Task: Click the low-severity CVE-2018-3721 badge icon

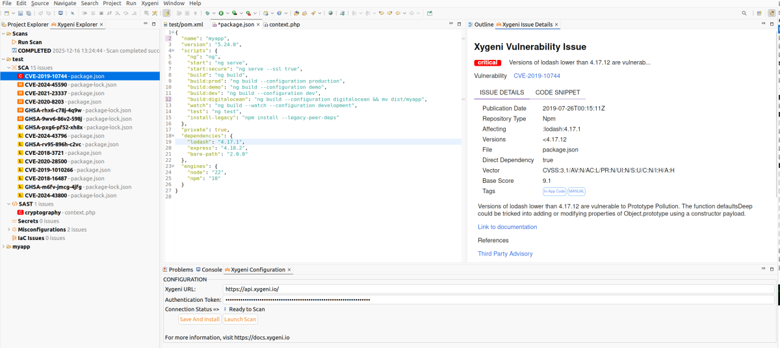Action: click(x=20, y=153)
